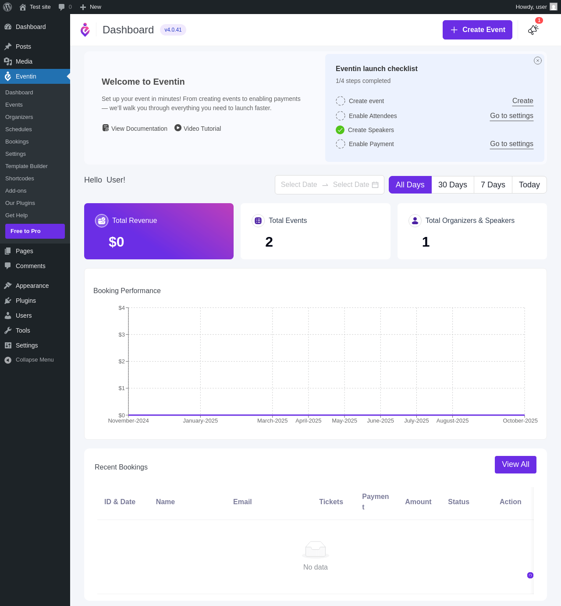561x606 pixels.
Task: Dismiss the Eventin launch checklist panel
Action: pyautogui.click(x=538, y=61)
